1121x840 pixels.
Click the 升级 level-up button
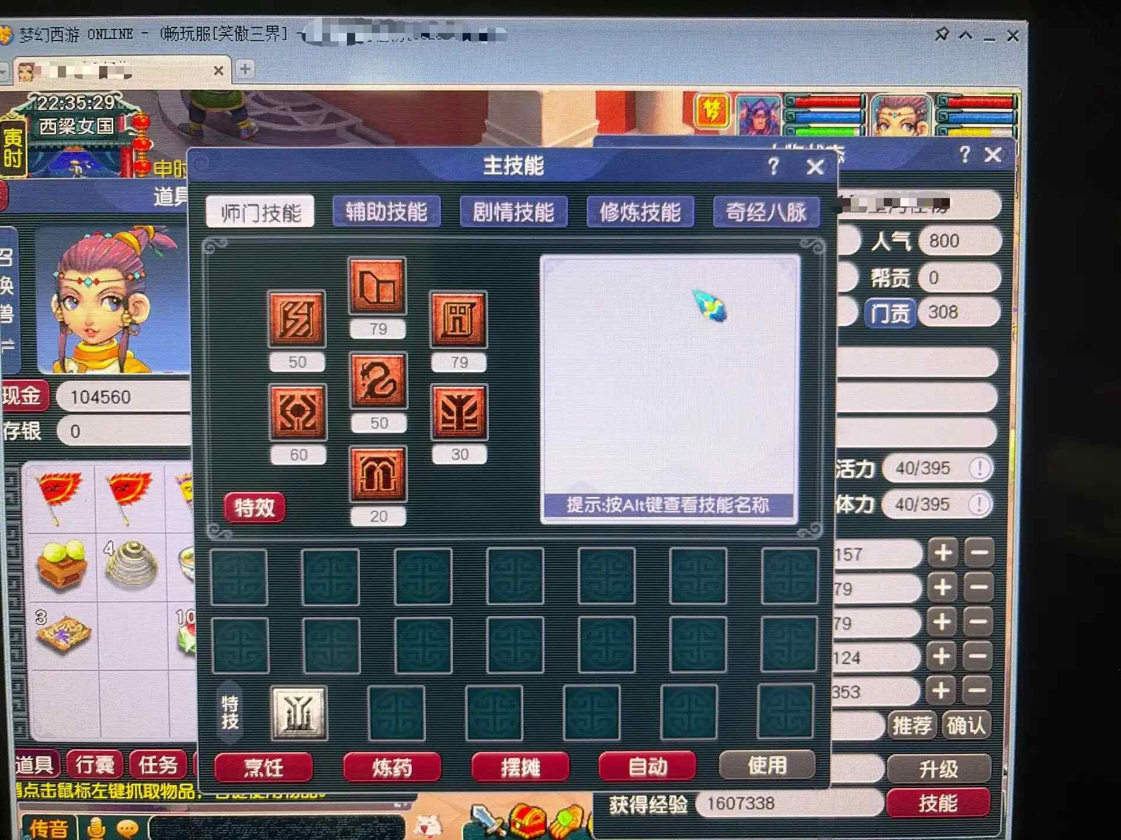[939, 769]
